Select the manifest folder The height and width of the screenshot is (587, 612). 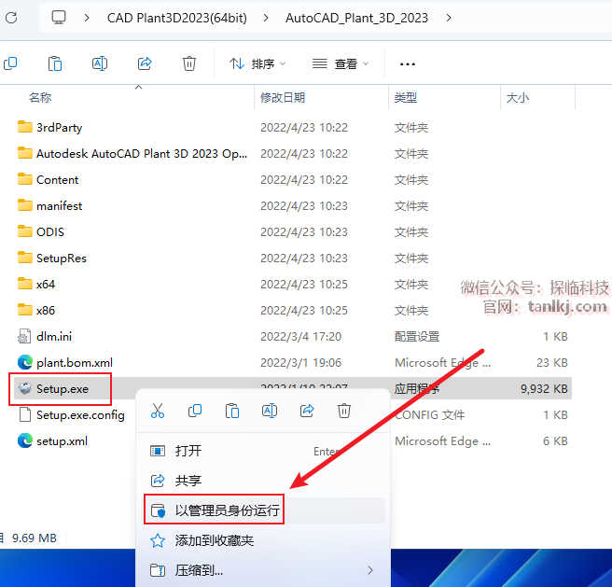60,206
